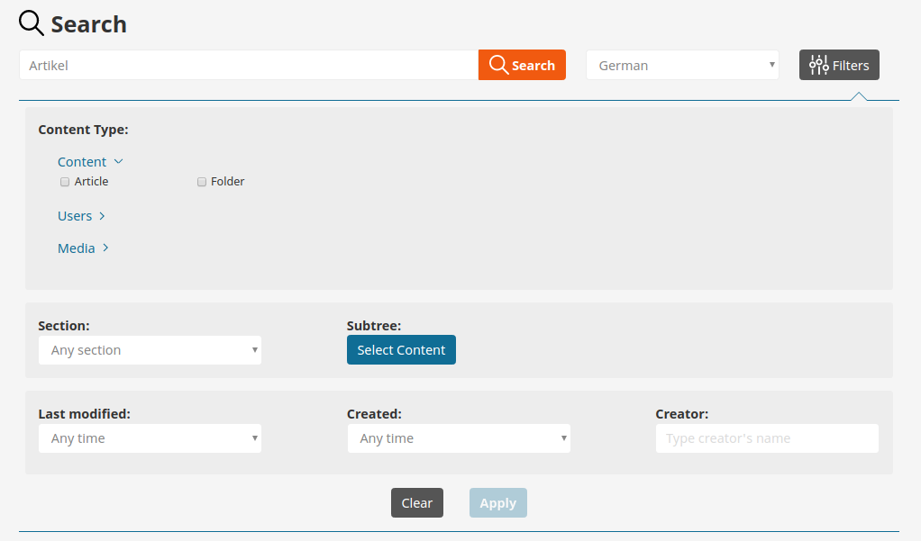
Task: Click the Folder checkbox label text
Action: [x=227, y=181]
